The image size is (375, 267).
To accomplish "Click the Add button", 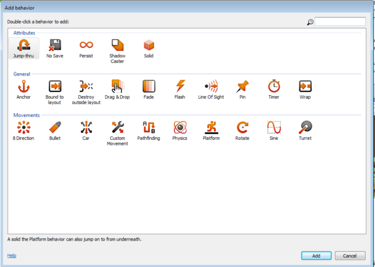I will (x=316, y=255).
